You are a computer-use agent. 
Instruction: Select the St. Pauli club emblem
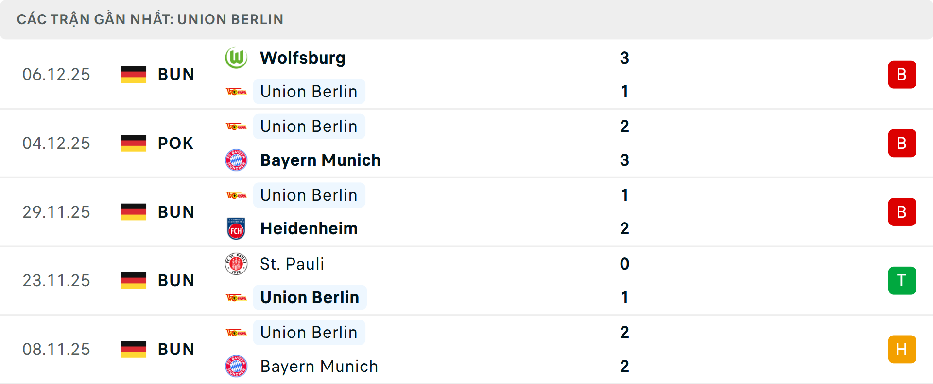coord(237,264)
